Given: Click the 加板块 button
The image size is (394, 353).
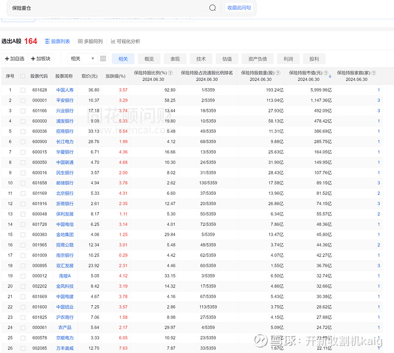Looking at the screenshot, I should point(41,59).
